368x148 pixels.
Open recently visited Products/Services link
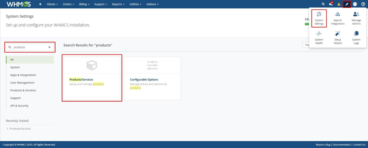[x=20, y=128]
